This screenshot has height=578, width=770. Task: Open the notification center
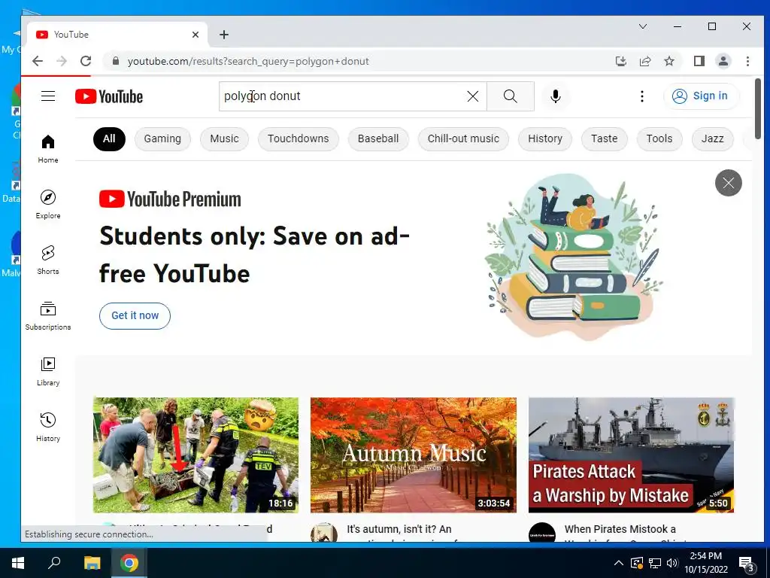[x=747, y=564]
